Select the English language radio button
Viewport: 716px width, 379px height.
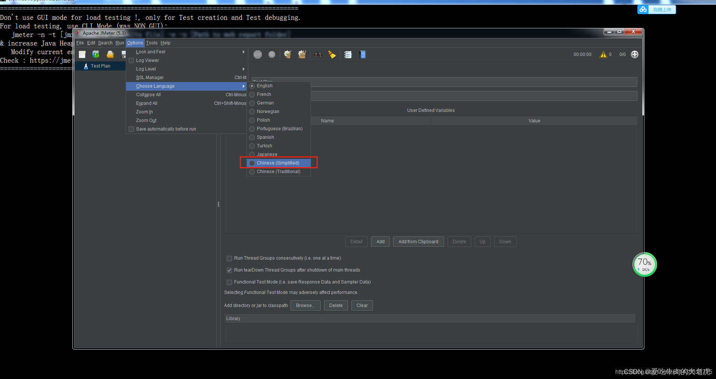(x=252, y=86)
